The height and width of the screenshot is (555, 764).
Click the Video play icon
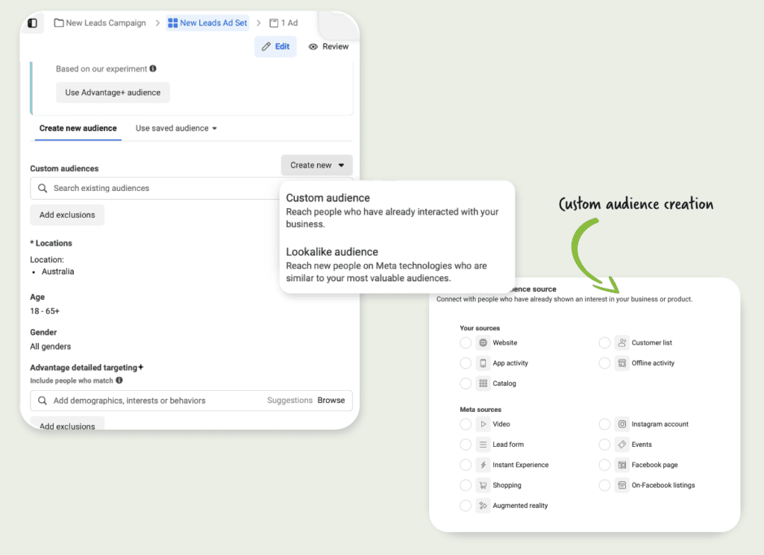483,424
